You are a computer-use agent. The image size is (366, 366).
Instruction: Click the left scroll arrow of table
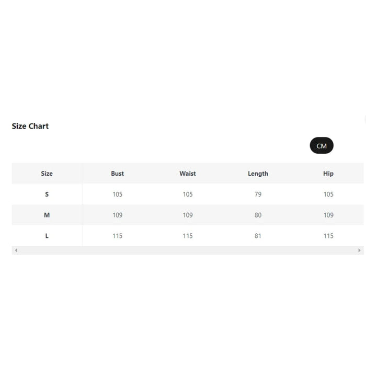16,250
